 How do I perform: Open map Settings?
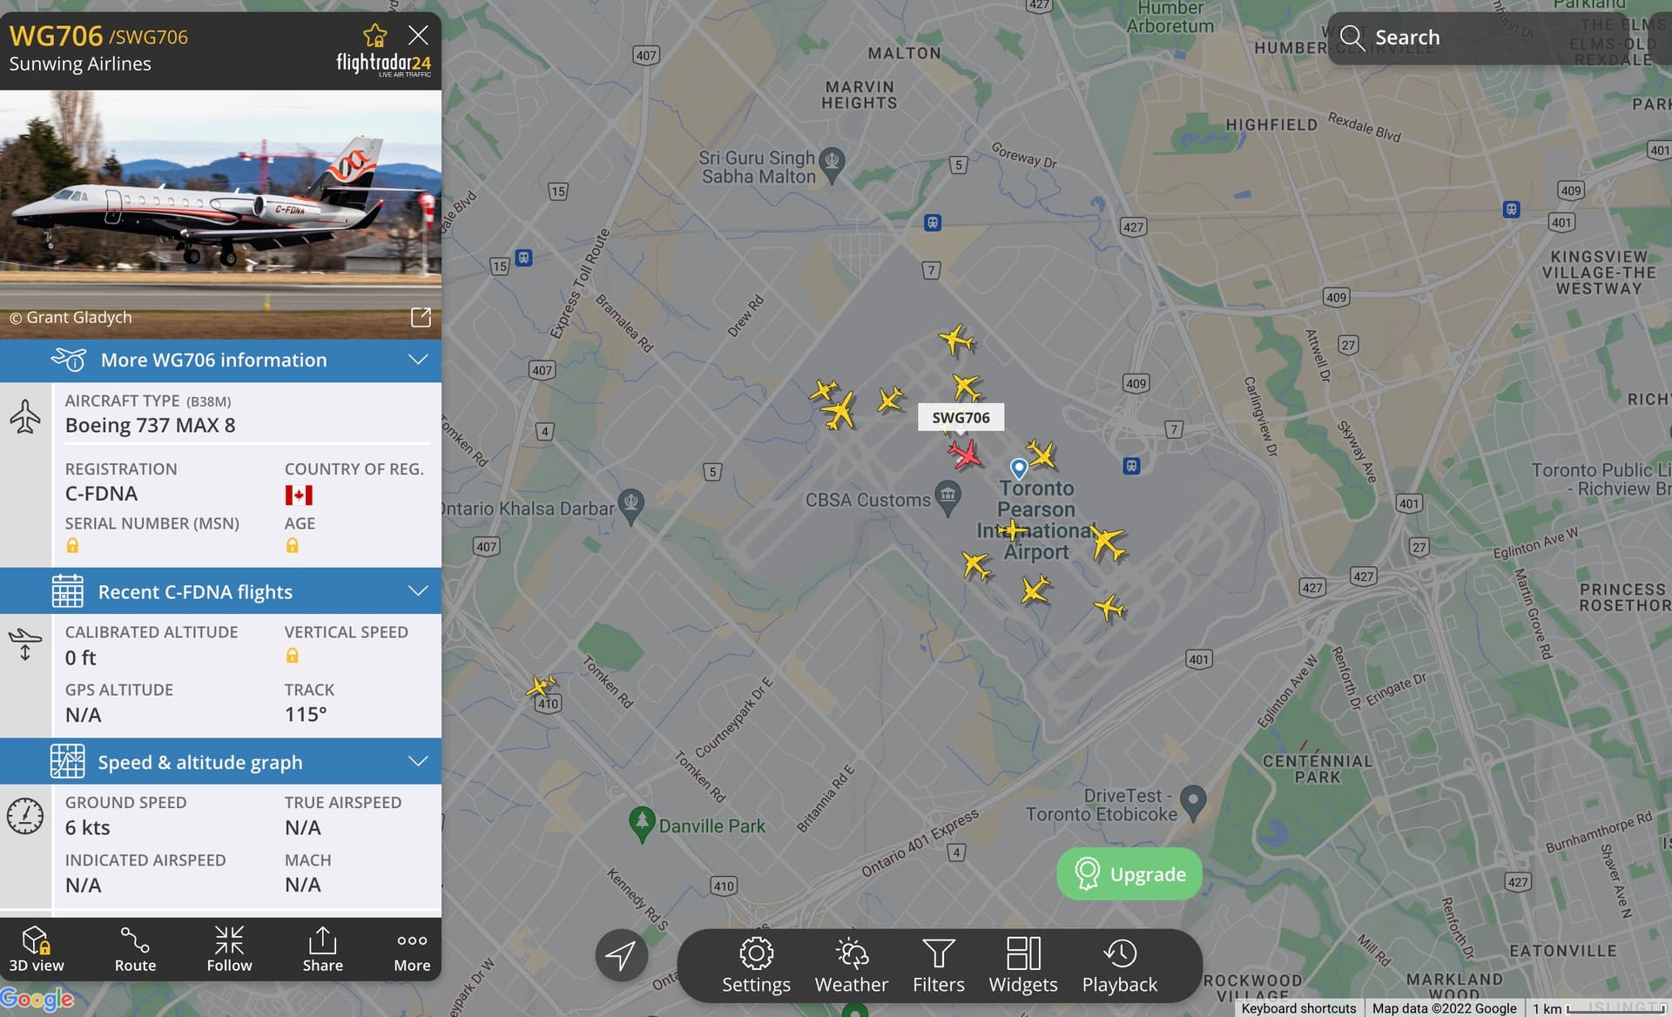coord(756,966)
